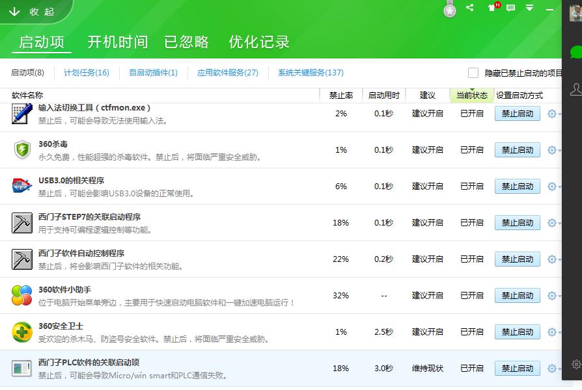Open the main menu dropdown triangle icon

530,8
